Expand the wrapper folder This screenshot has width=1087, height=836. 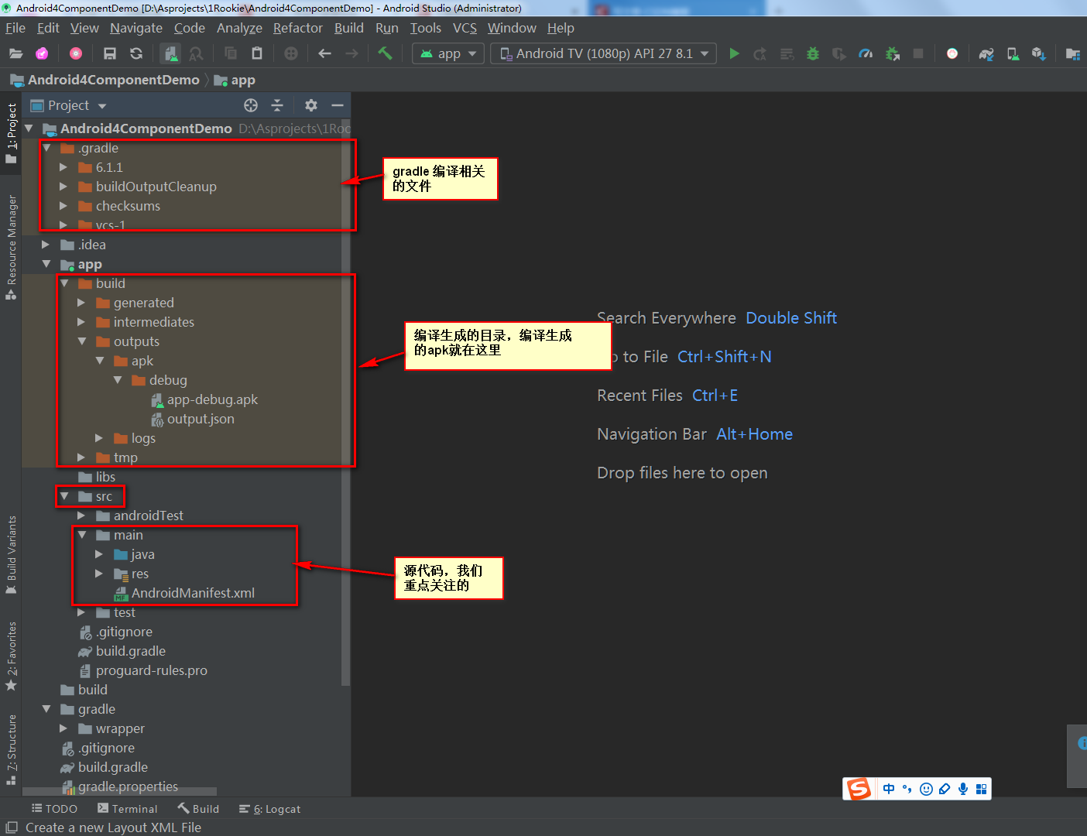[63, 728]
